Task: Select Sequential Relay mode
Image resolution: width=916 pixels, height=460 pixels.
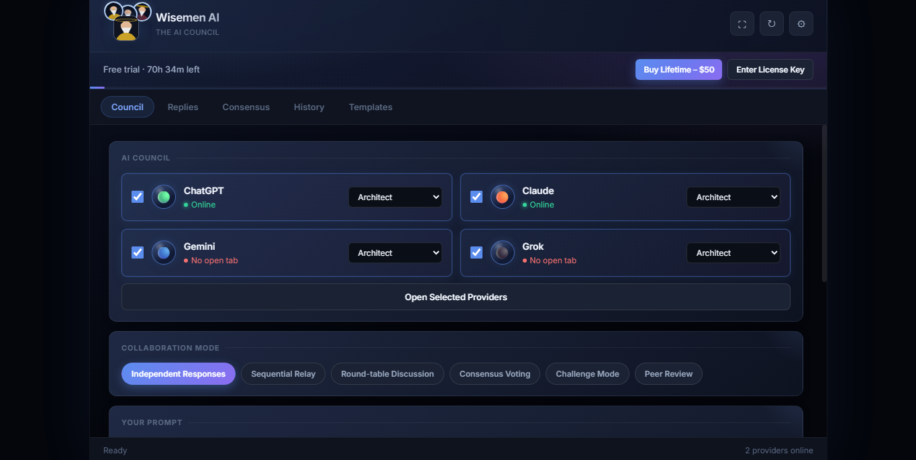Action: tap(283, 373)
